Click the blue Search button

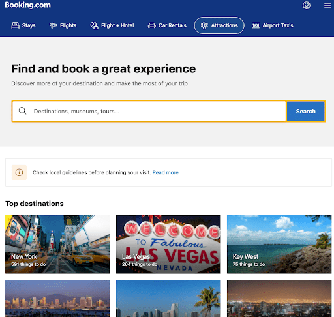[305, 111]
